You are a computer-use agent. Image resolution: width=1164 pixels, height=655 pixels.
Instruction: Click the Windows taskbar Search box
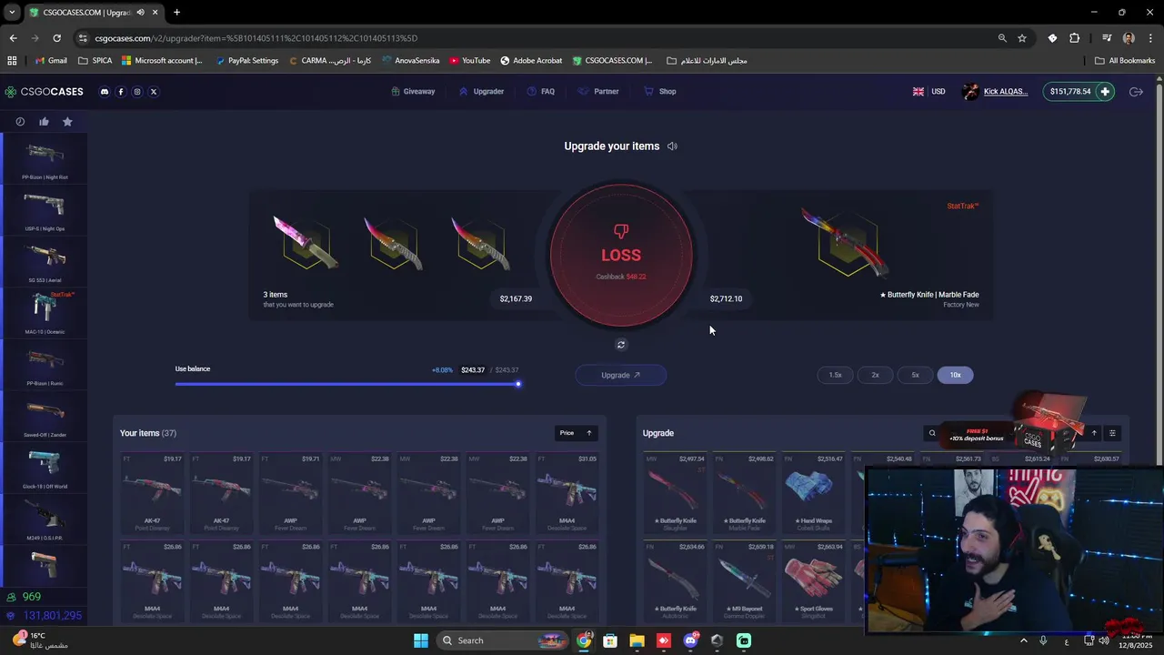(x=505, y=640)
